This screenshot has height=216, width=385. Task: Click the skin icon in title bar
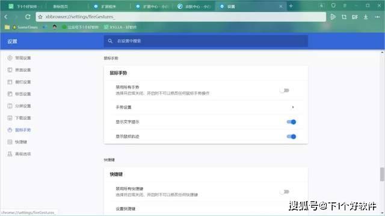pos(333,5)
